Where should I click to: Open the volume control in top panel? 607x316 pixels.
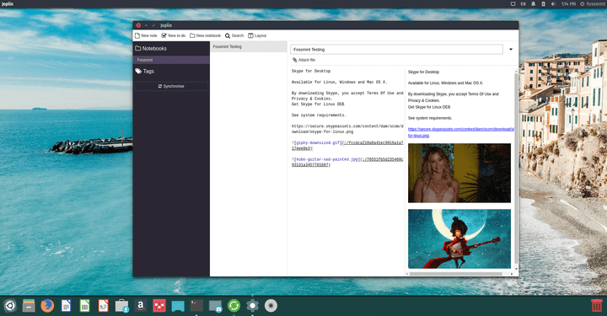tap(553, 4)
